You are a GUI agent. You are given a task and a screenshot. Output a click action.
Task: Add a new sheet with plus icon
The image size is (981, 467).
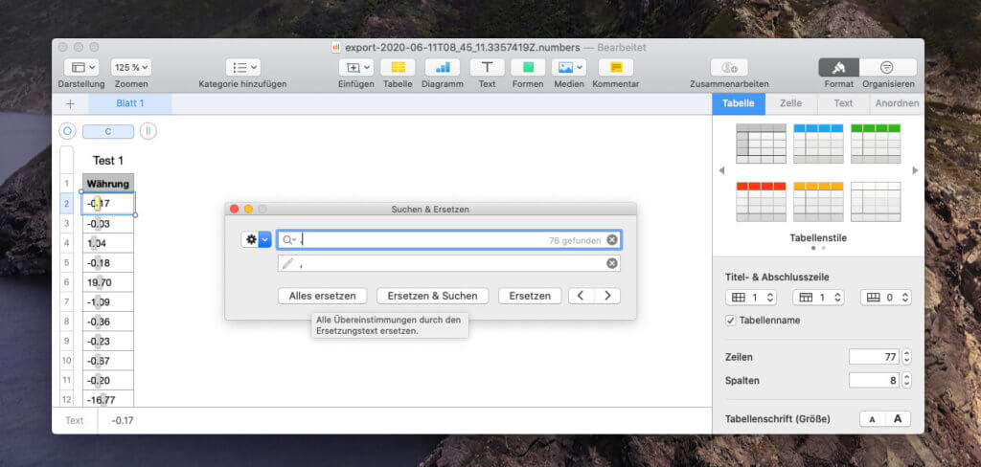70,103
